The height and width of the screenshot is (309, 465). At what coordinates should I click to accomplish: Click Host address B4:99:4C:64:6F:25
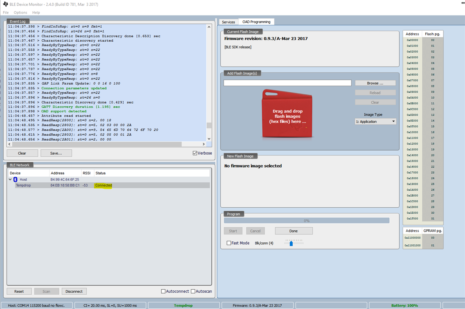pos(65,179)
